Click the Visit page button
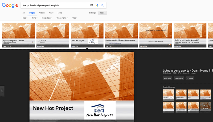This screenshot has height=122, width=213. [167, 78]
